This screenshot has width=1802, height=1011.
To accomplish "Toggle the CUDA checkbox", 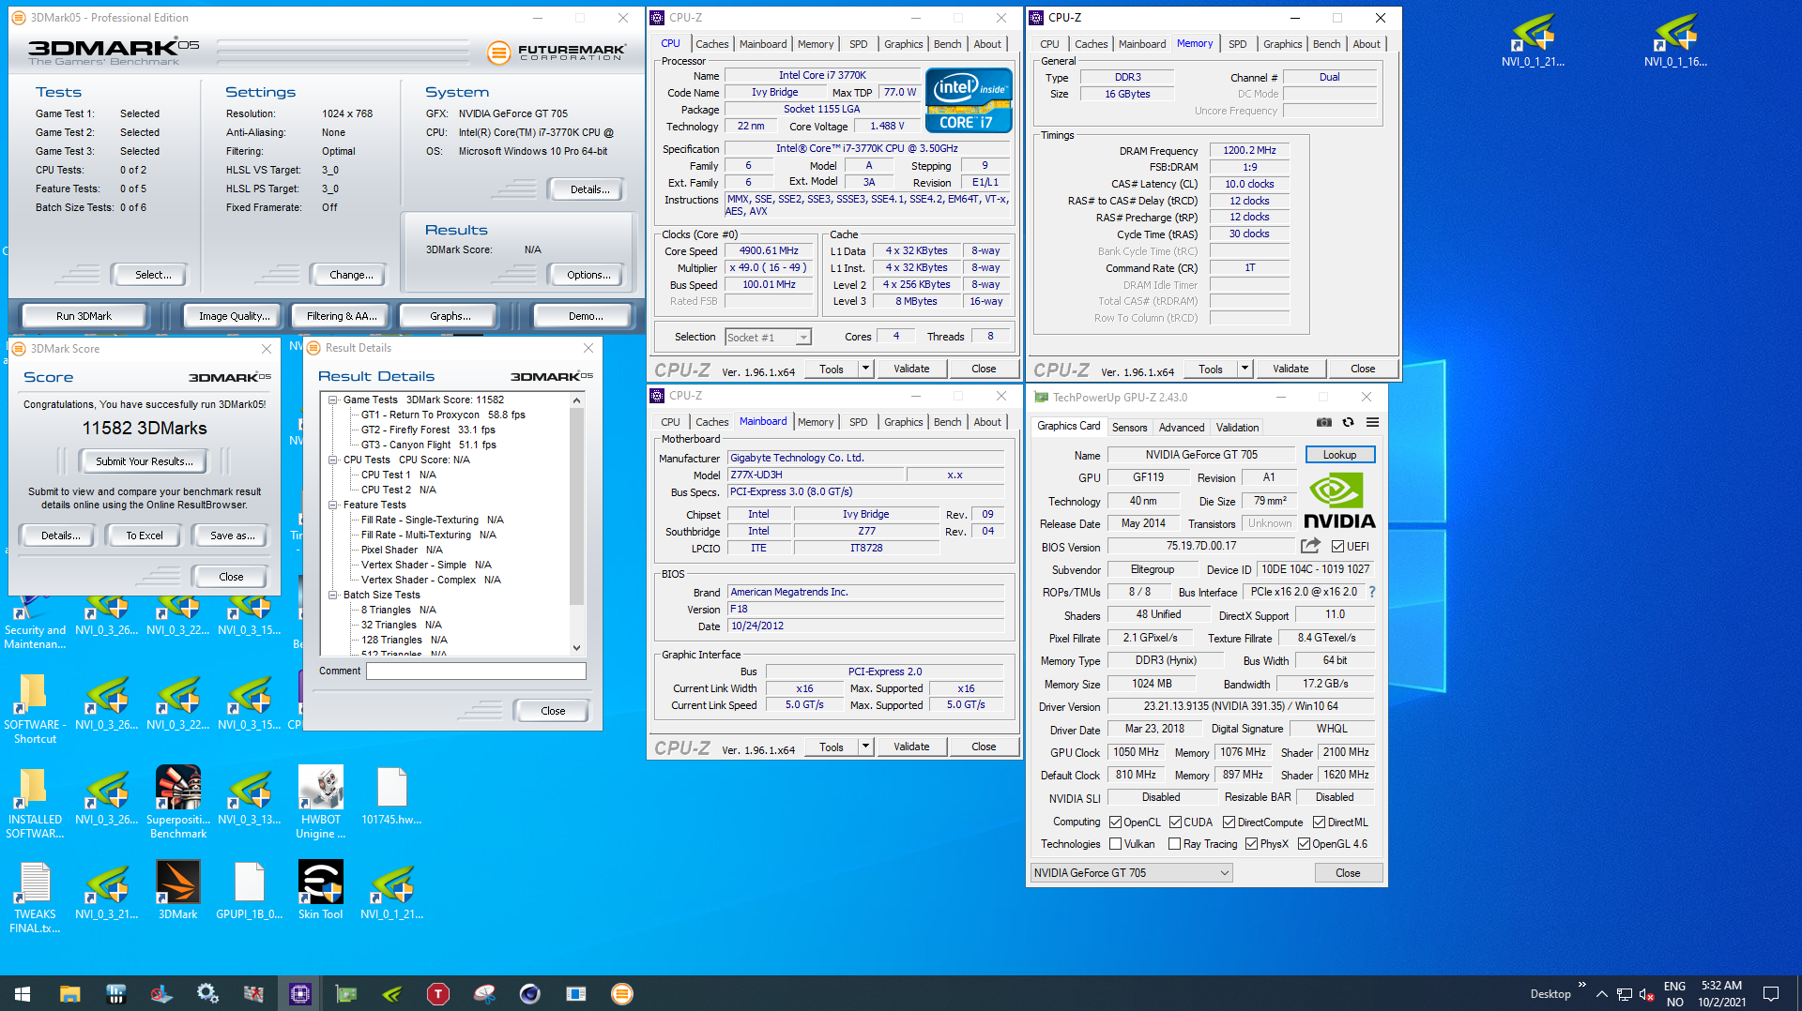I will pyautogui.click(x=1174, y=822).
